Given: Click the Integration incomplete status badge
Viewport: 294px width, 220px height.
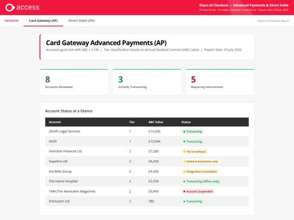Looking at the screenshot, I should pos(200,172).
